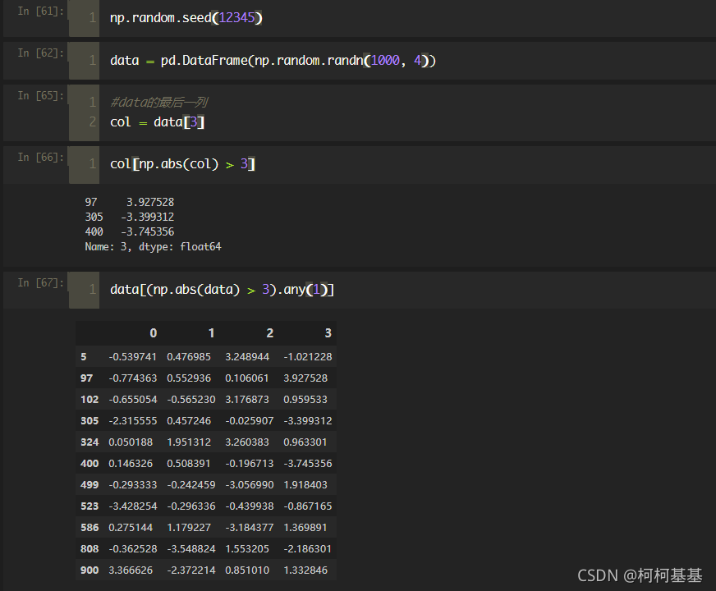Click the cell value 1.179227
The height and width of the screenshot is (591, 716).
point(189,528)
